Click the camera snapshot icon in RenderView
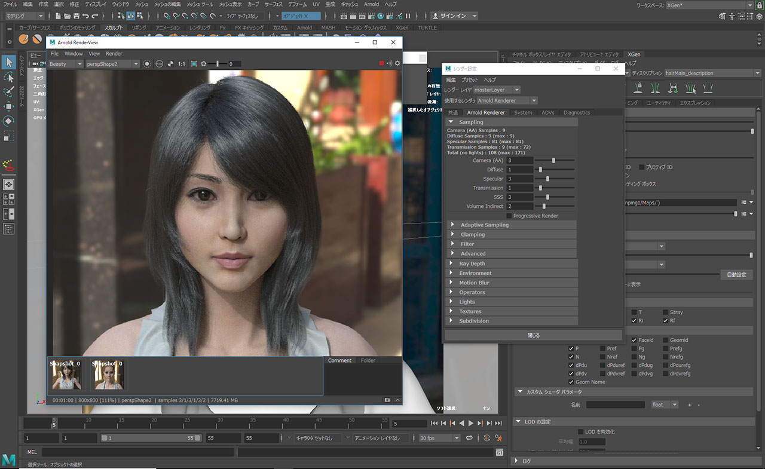 387,400
